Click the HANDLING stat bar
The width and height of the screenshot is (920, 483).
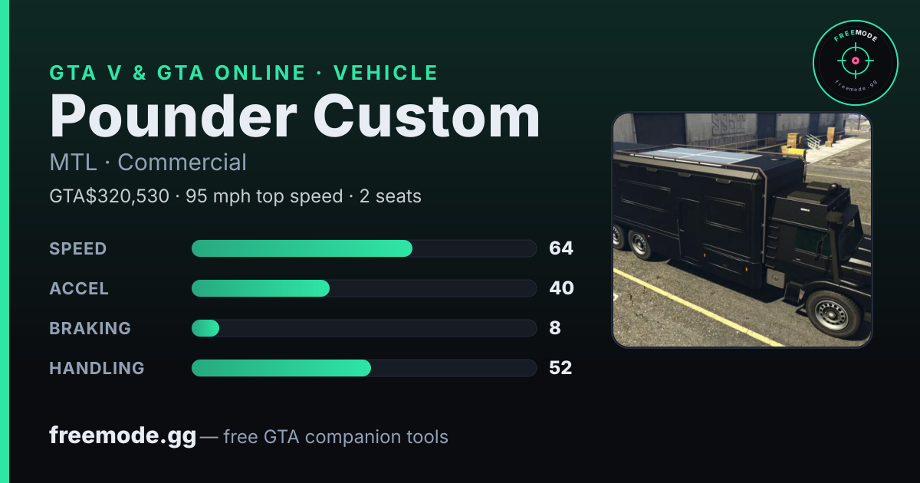pyautogui.click(x=363, y=368)
